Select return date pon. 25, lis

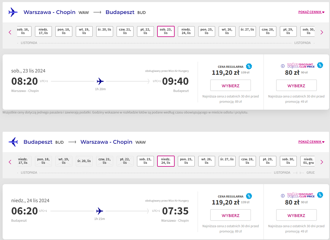click(186, 161)
